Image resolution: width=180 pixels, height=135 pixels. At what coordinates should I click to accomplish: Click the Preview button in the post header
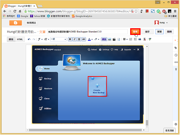tap(159, 32)
